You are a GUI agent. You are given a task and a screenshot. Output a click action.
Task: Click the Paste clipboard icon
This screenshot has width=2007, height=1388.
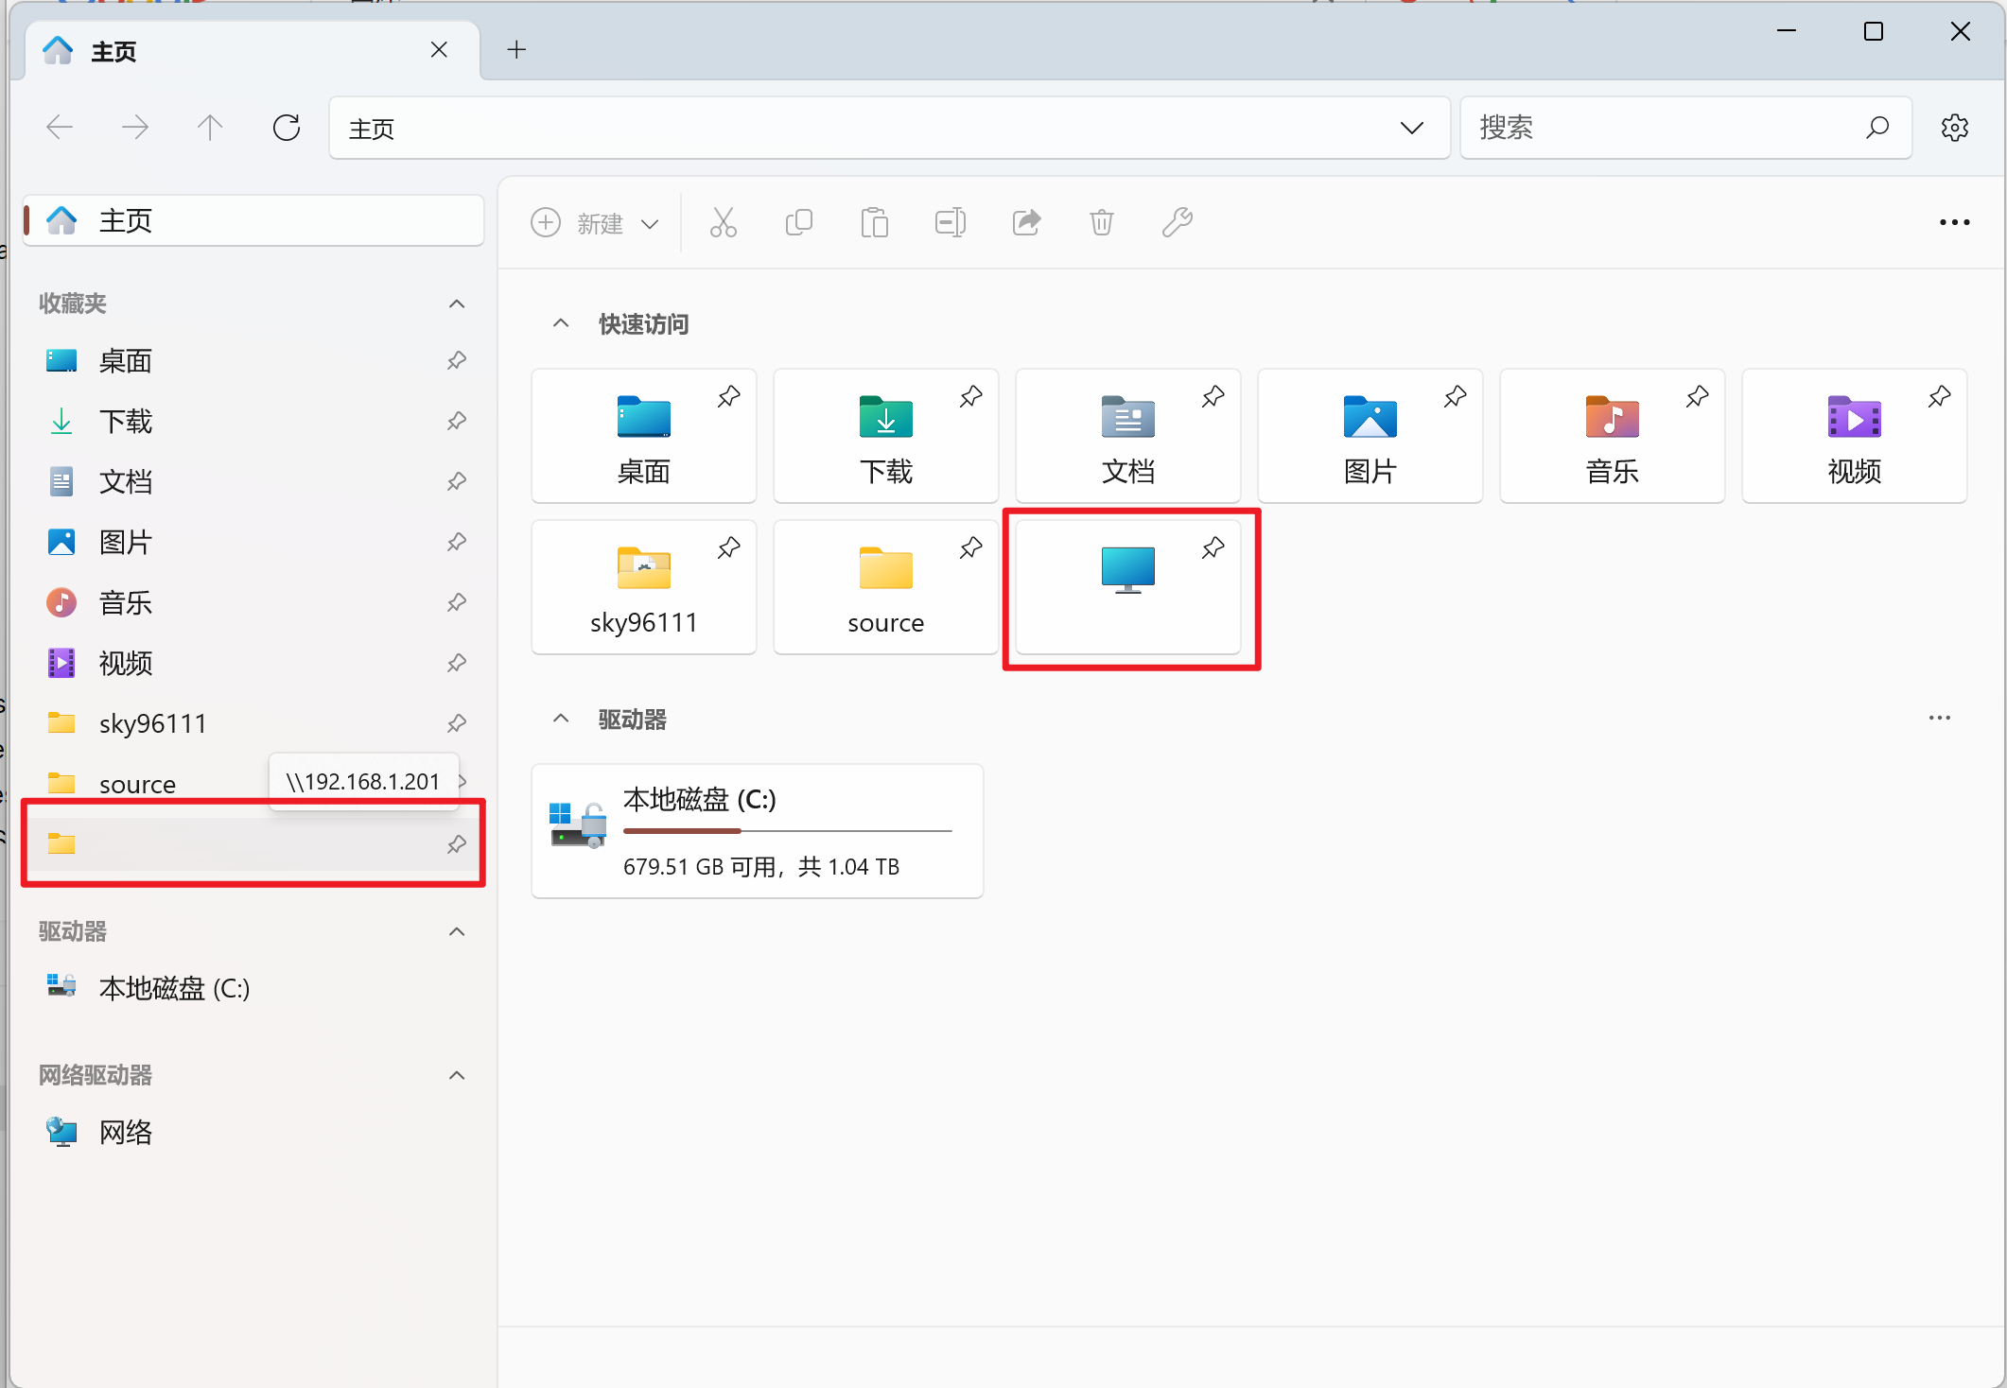click(875, 223)
